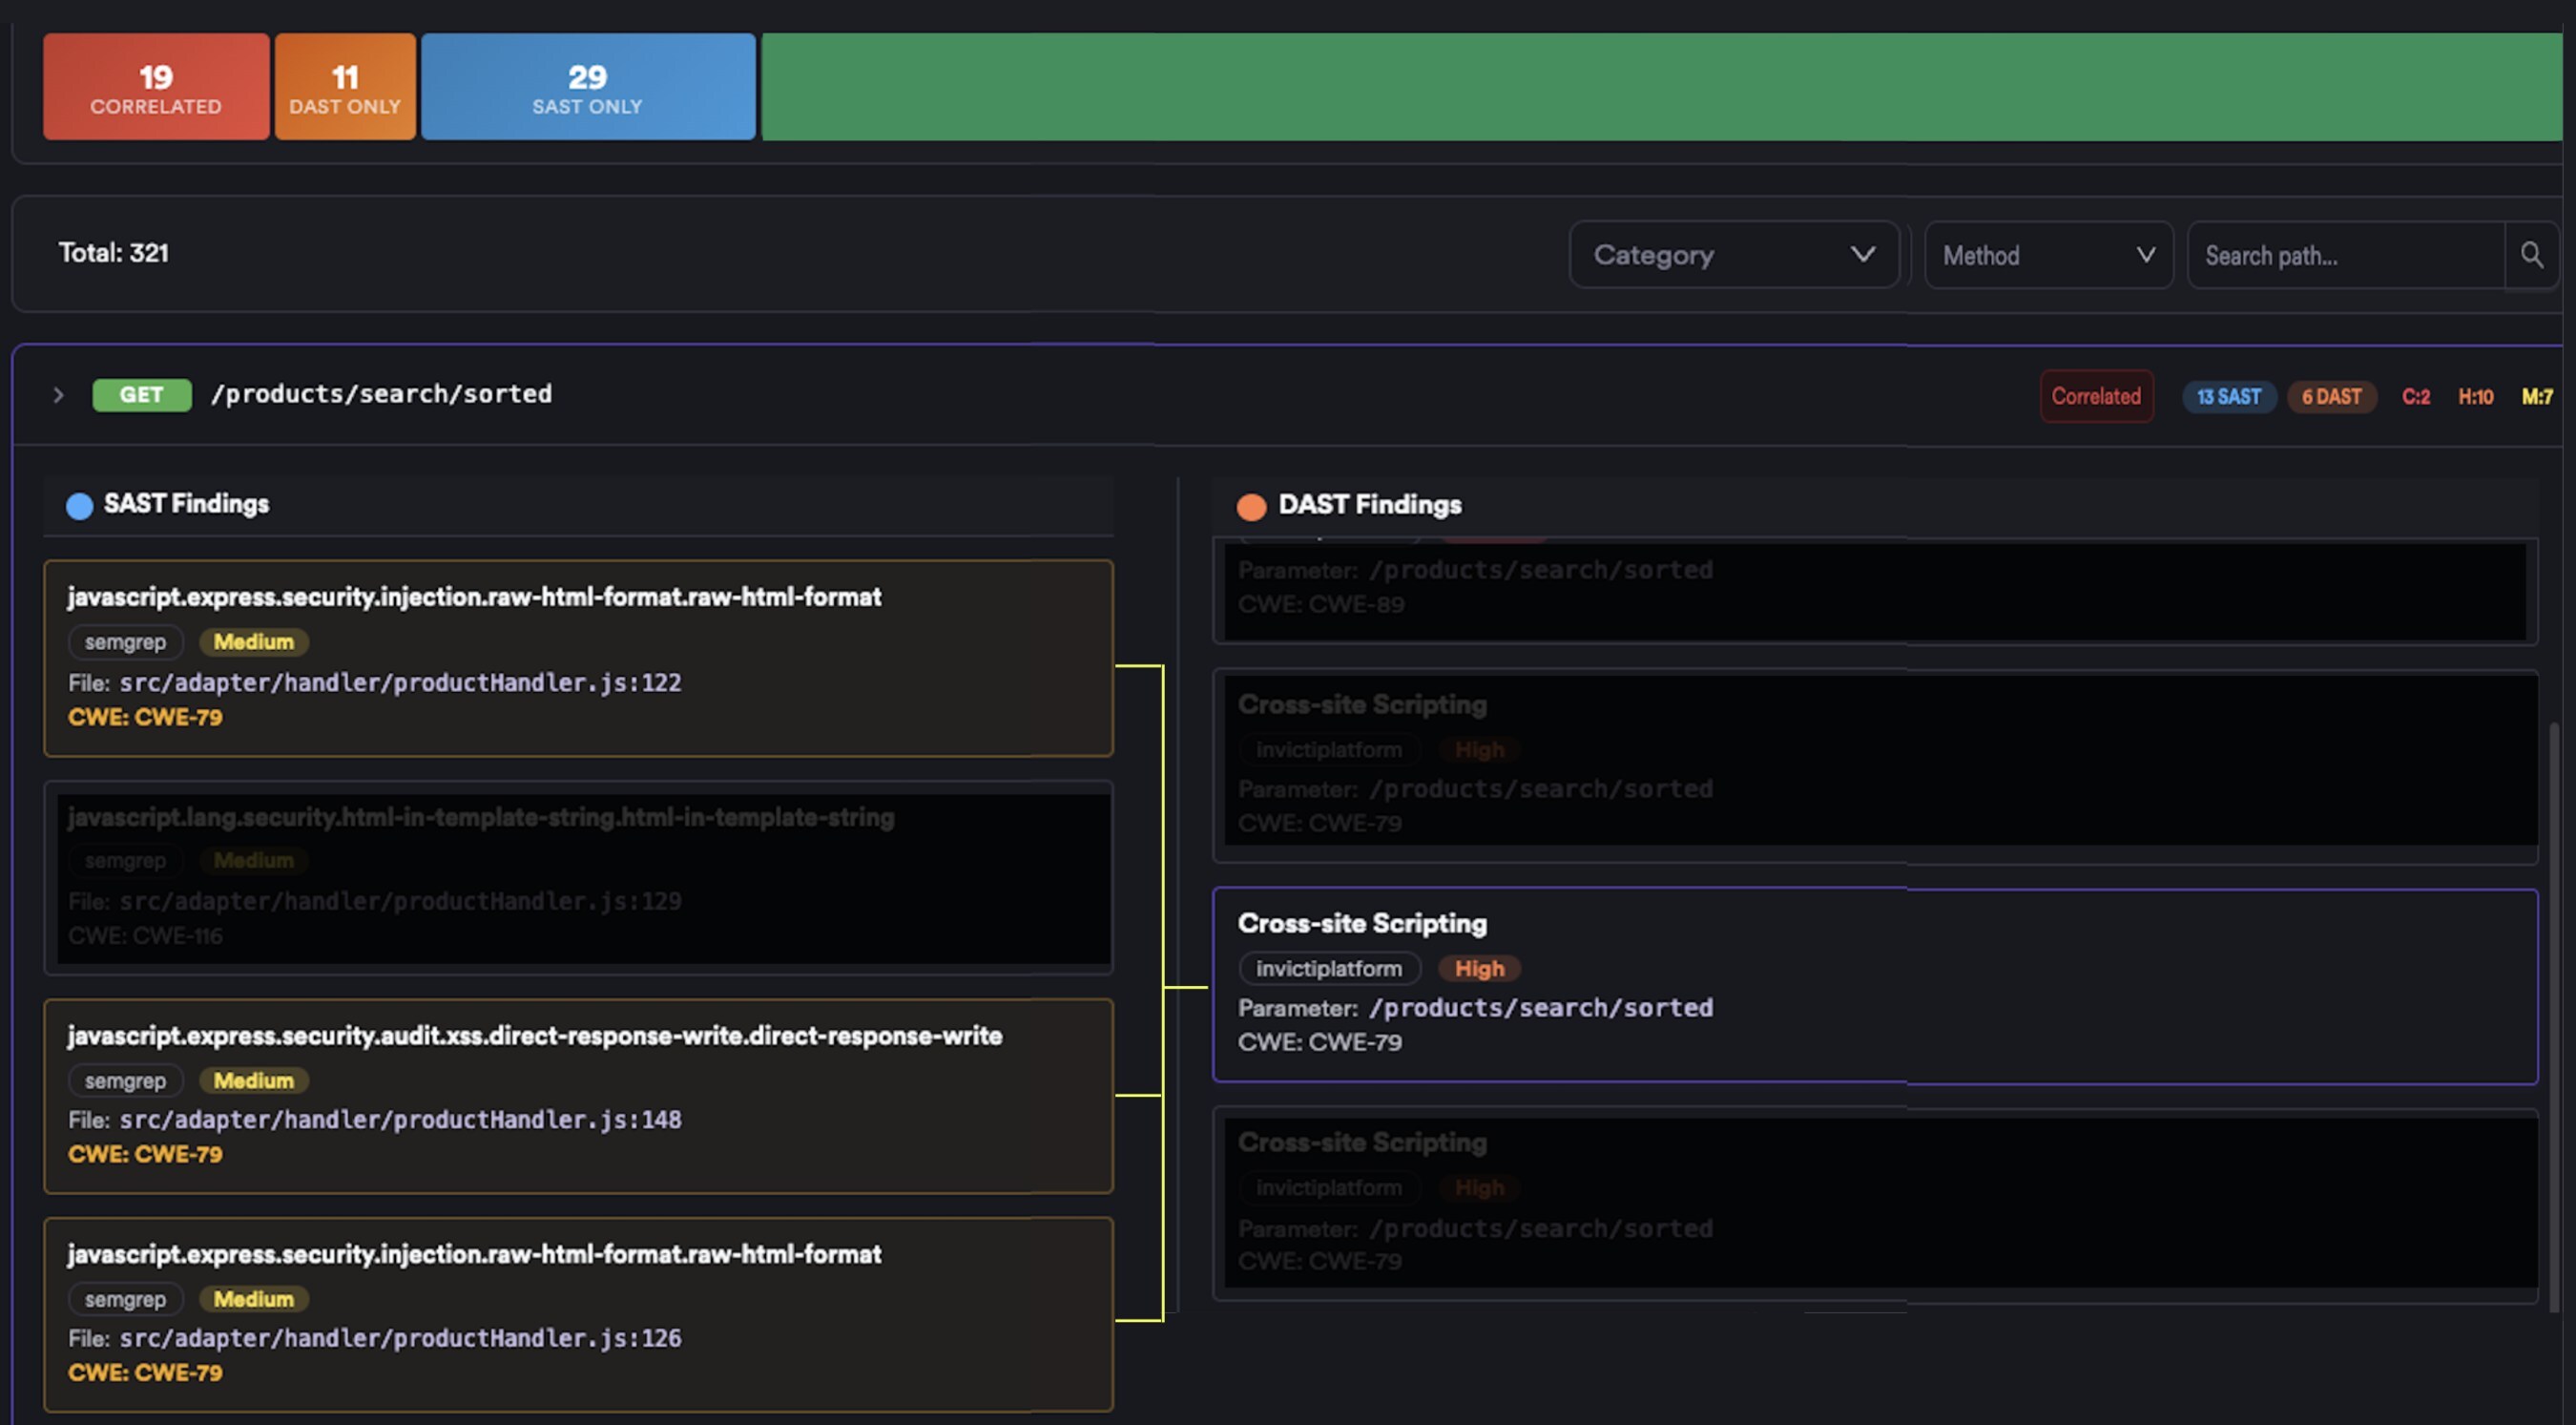Click the Correlated status badge
This screenshot has width=2576, height=1425.
click(2095, 396)
